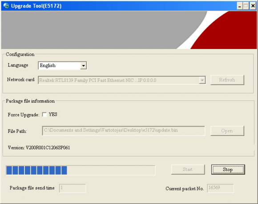Click the Upgrade Tool(E5172) title bar text
This screenshot has width=258, height=204.
(x=36, y=6)
